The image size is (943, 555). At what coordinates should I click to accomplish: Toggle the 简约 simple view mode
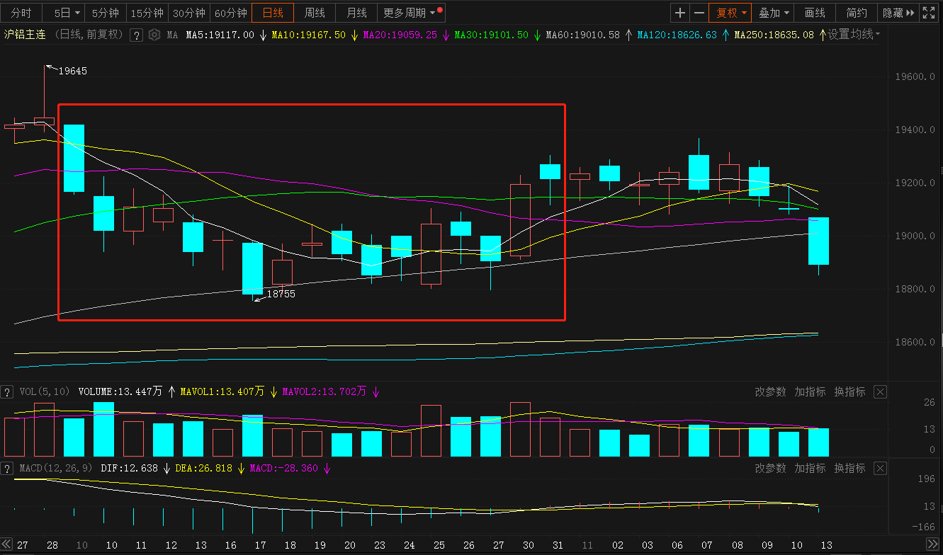[x=857, y=13]
